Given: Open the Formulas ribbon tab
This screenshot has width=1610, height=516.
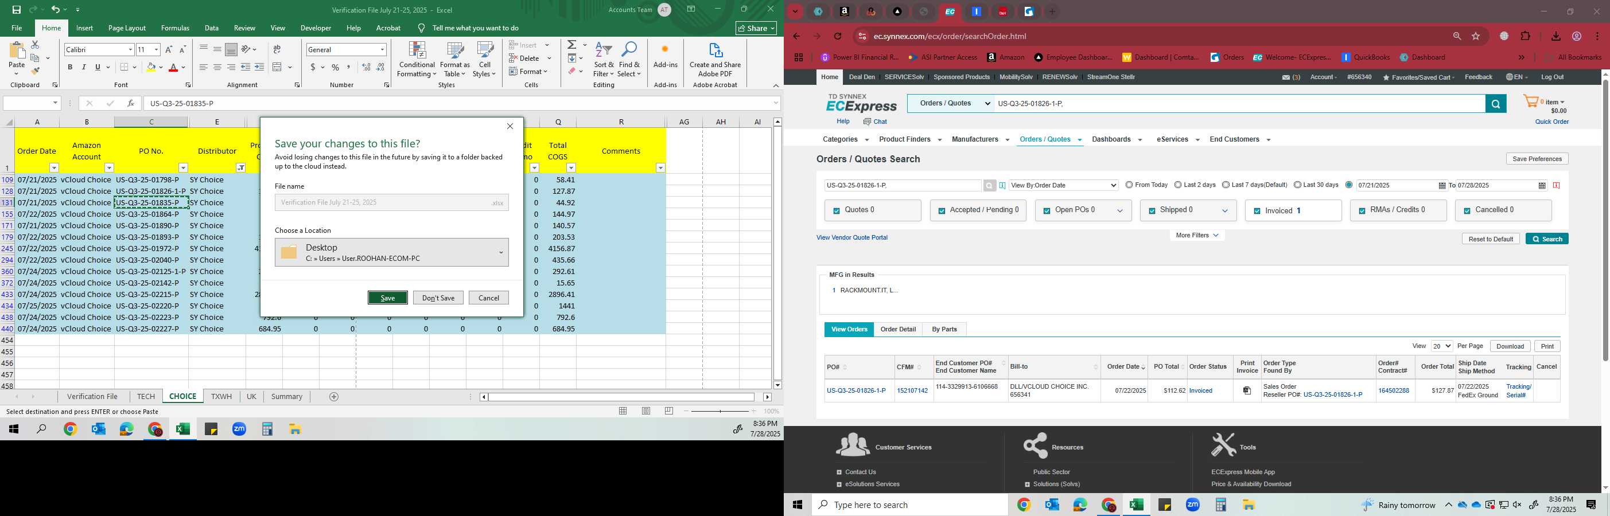Looking at the screenshot, I should pyautogui.click(x=175, y=28).
